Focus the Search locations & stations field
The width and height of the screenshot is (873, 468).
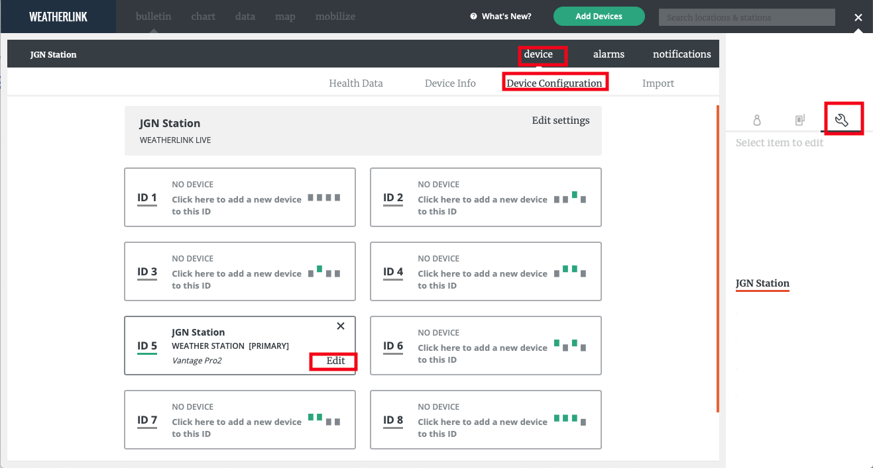point(746,17)
